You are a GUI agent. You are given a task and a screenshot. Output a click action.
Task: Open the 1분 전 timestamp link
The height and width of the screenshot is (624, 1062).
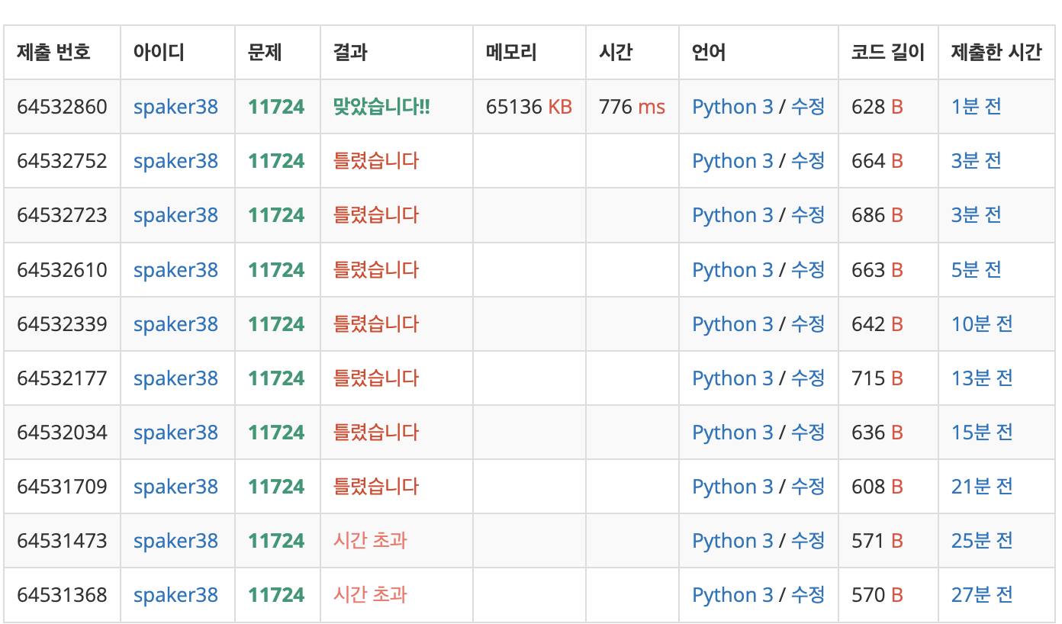(976, 107)
